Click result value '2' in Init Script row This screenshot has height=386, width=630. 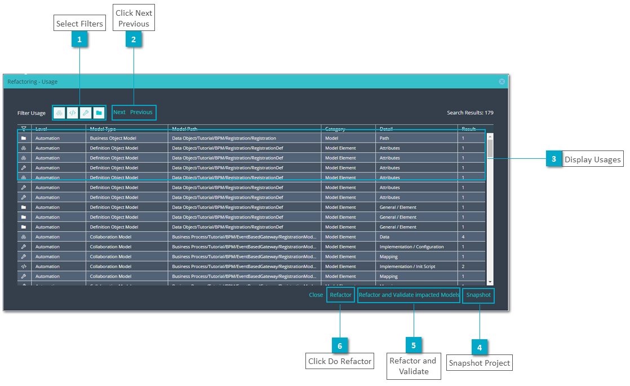463,267
